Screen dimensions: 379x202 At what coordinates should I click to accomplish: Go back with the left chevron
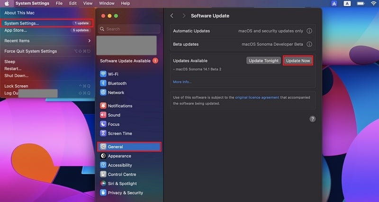click(x=172, y=16)
